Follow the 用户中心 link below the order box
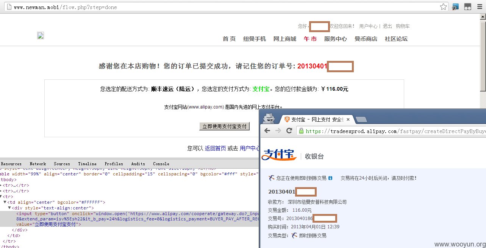The width and height of the screenshot is (486, 248). [250, 149]
